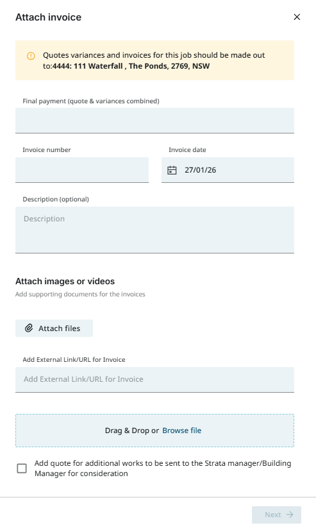Click the 'Add quote for additional works' label text
This screenshot has height=530, width=316.
(163, 468)
